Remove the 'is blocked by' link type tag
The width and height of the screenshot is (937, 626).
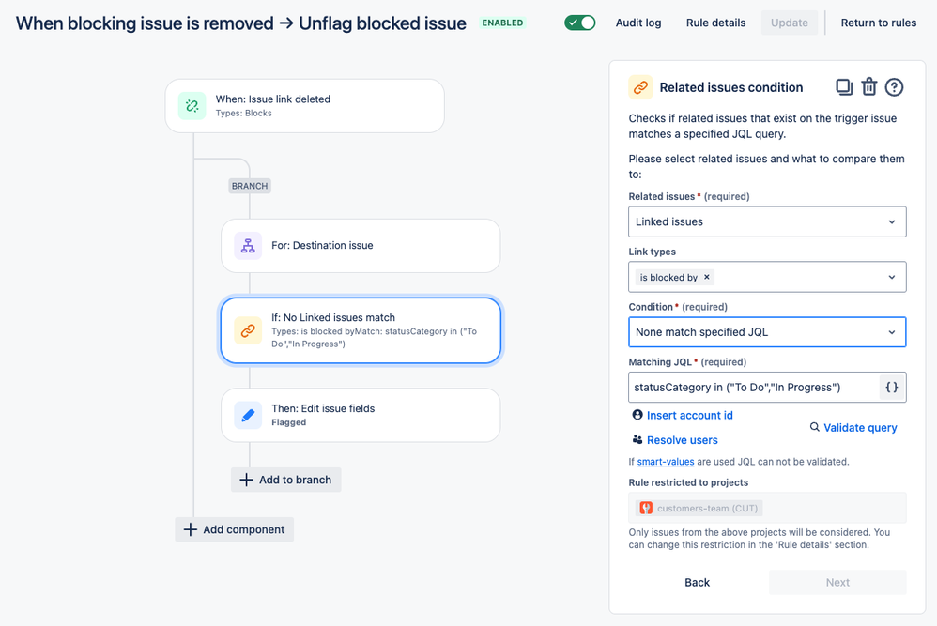707,277
